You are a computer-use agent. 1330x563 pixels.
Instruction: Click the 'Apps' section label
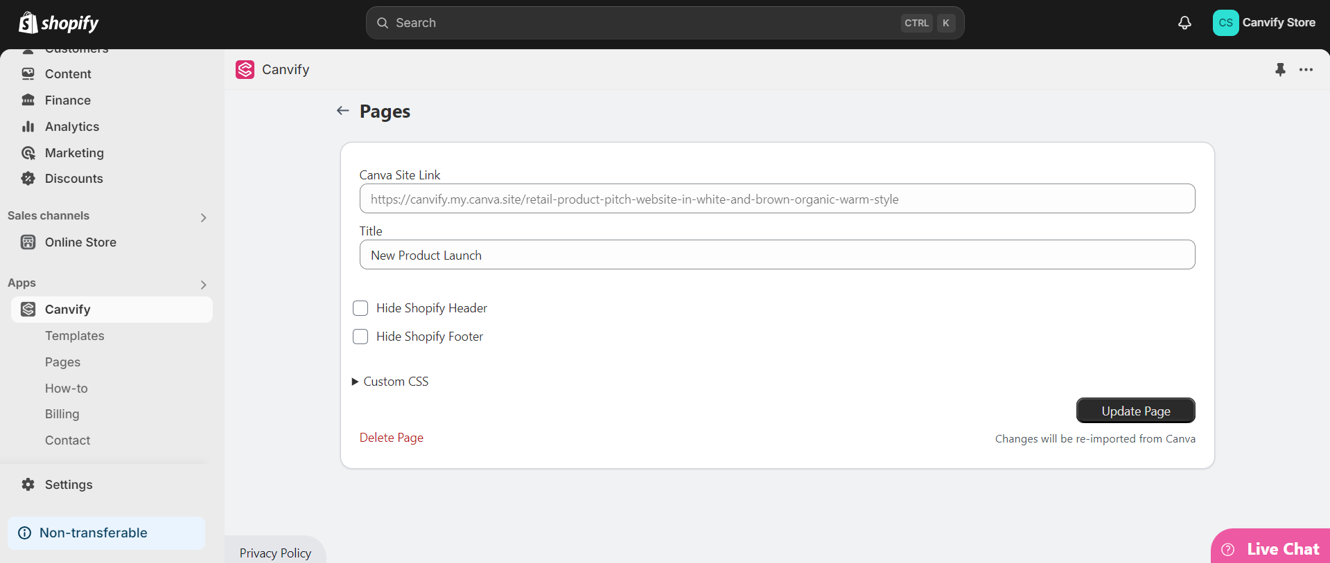21,283
